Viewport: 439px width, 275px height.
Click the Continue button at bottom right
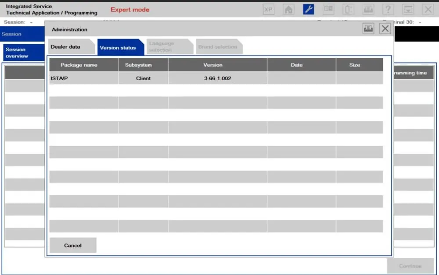(410, 266)
